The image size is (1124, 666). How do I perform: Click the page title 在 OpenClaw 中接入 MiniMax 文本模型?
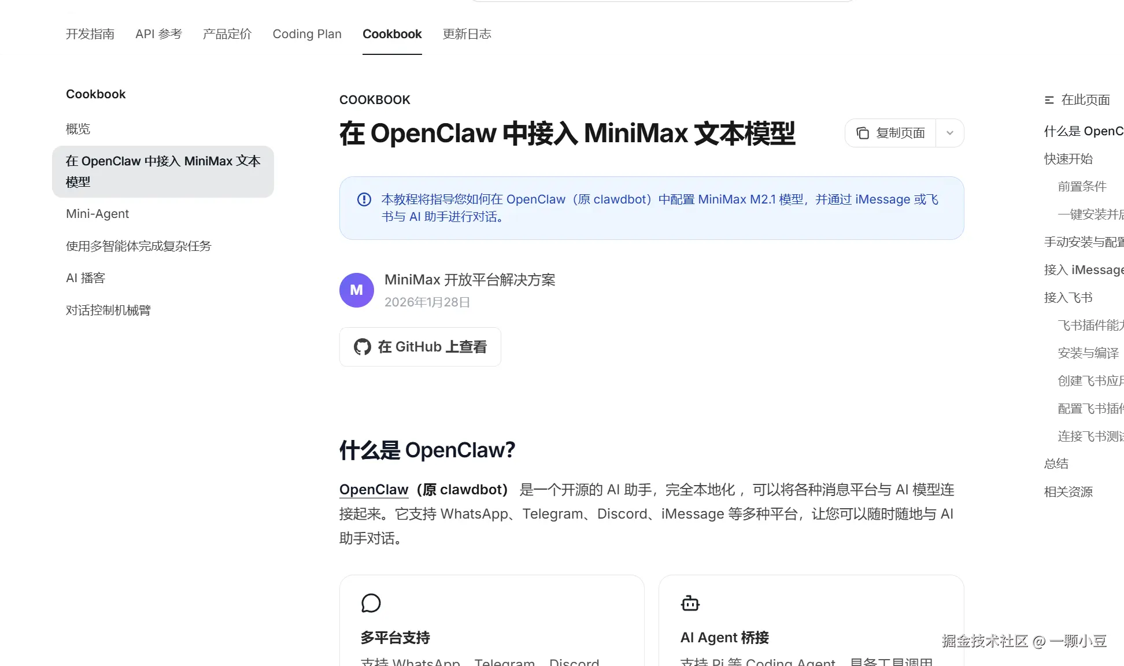click(567, 134)
